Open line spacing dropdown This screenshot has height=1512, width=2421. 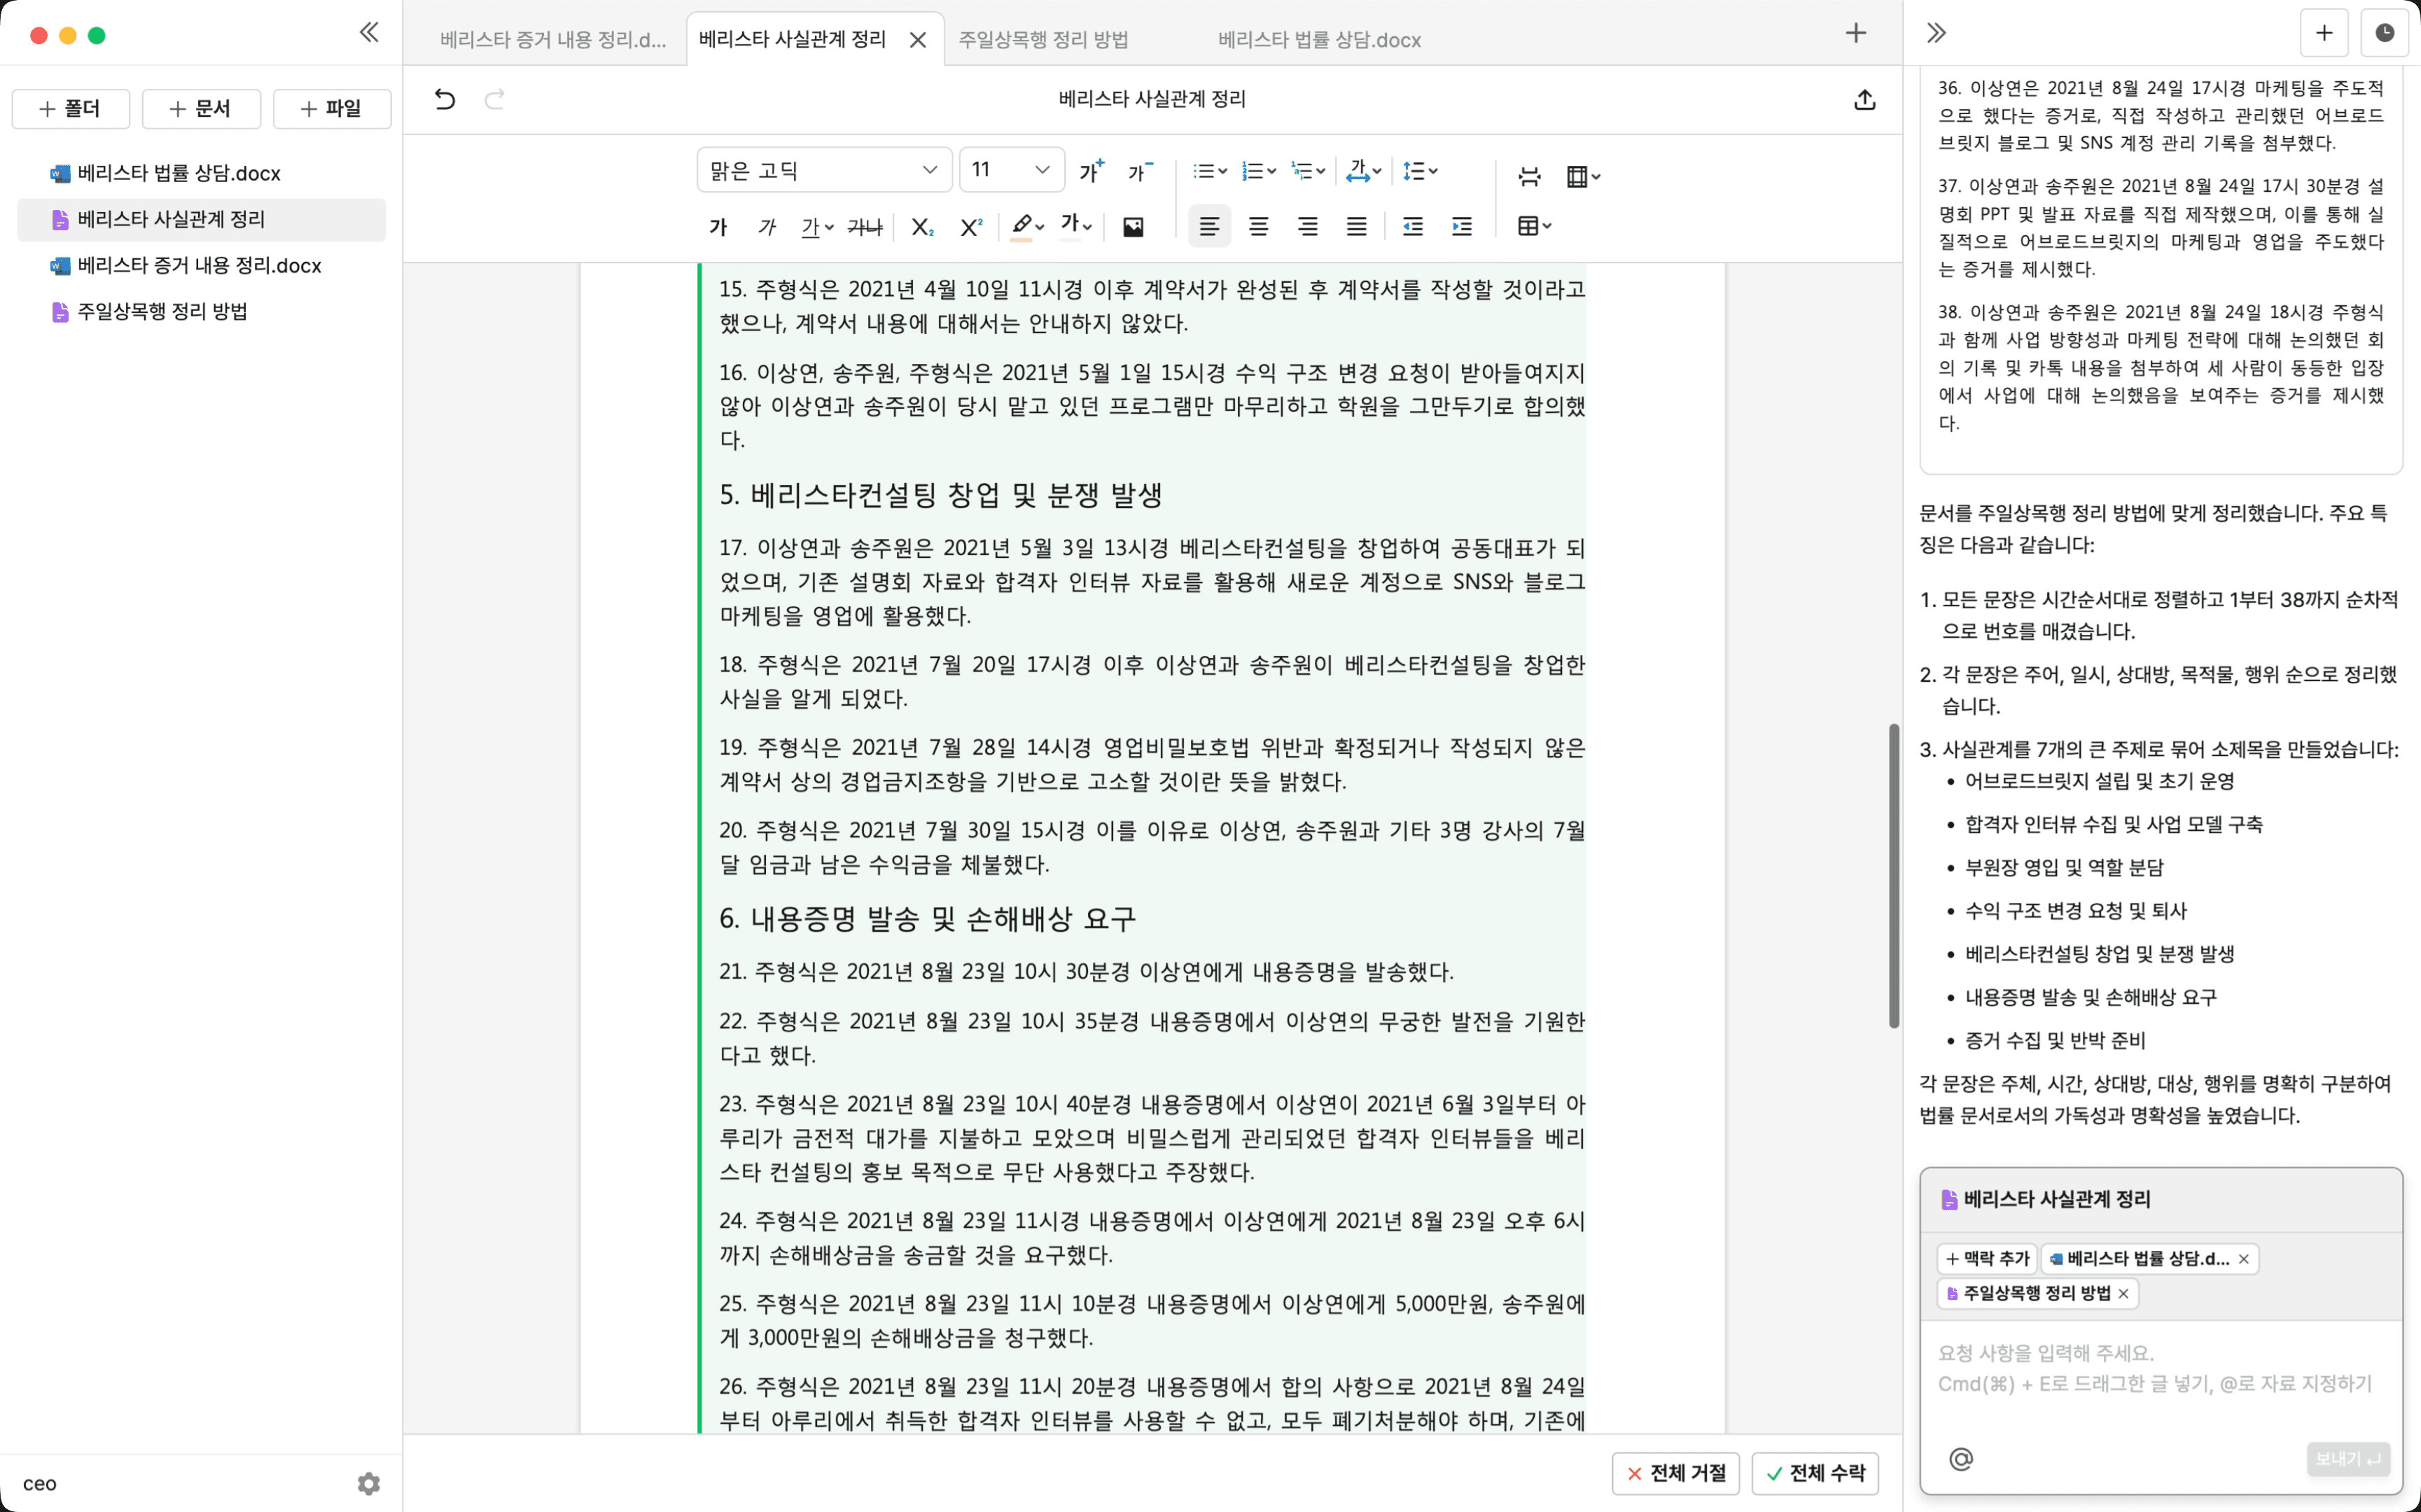1420,171
